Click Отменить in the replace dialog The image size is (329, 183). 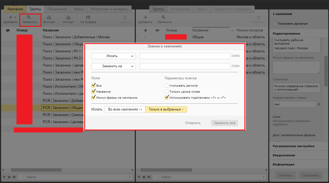point(193,123)
